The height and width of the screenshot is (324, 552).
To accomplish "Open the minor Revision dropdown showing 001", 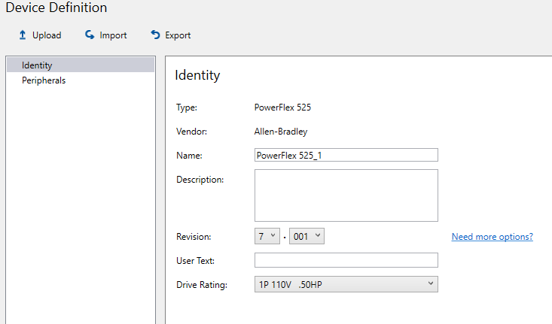I will (x=306, y=236).
